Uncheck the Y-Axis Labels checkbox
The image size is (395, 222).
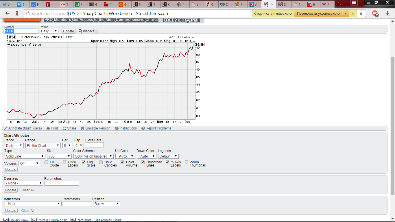167,162
